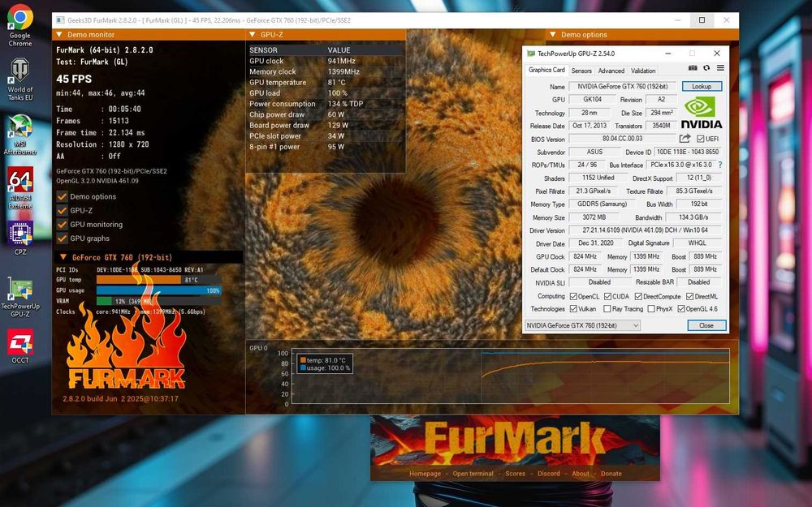
Task: Open the Validation tab
Action: [x=643, y=71]
